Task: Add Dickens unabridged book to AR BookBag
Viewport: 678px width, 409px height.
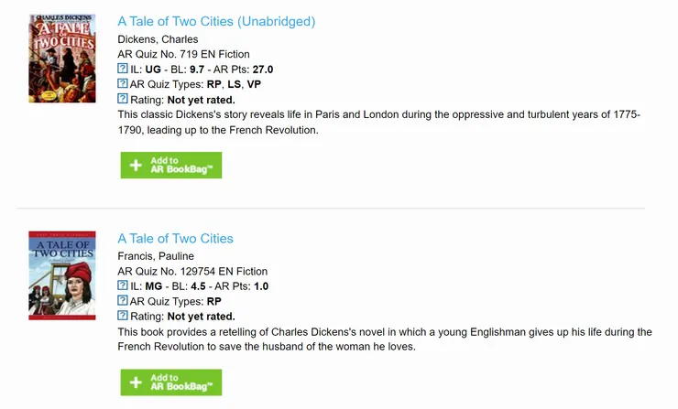Action: [x=171, y=166]
